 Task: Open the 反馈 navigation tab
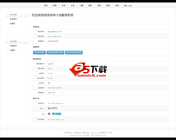point(117,5)
